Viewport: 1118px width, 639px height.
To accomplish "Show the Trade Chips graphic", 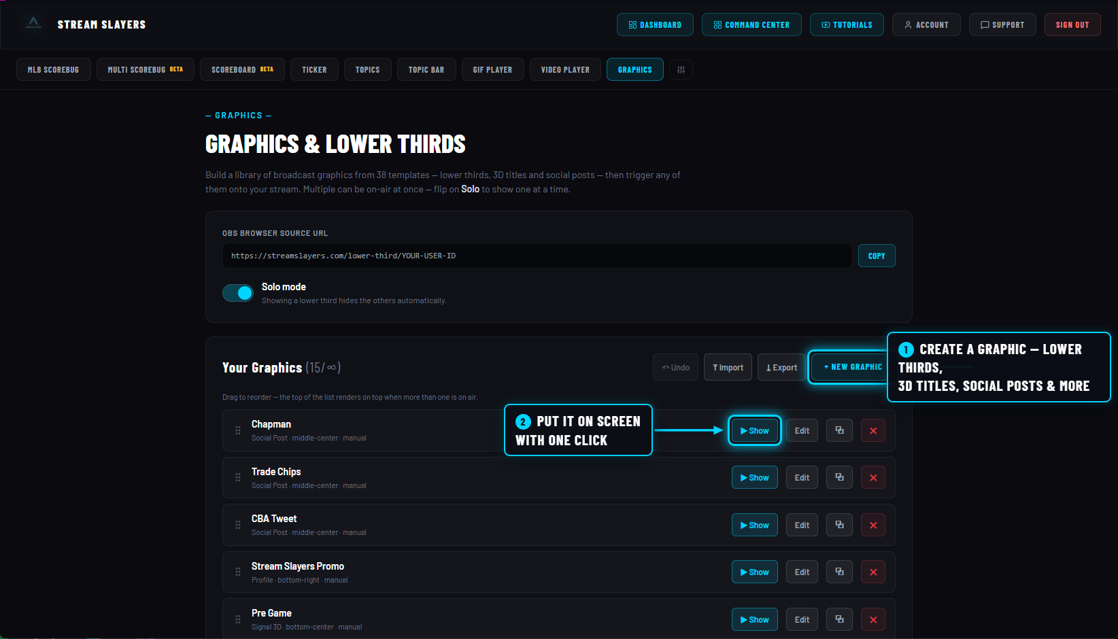I will (754, 478).
